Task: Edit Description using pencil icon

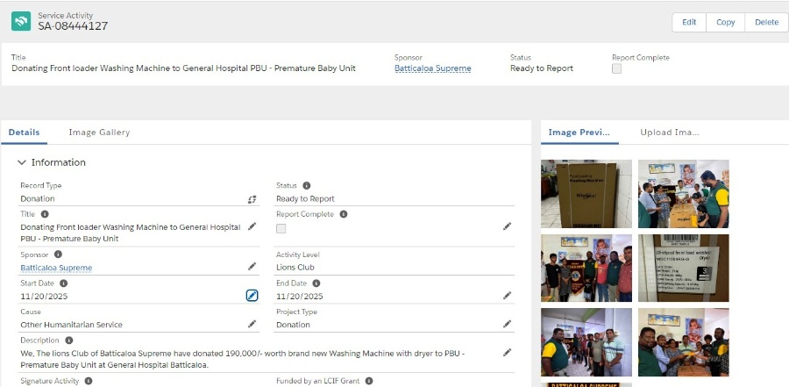Action: click(507, 353)
